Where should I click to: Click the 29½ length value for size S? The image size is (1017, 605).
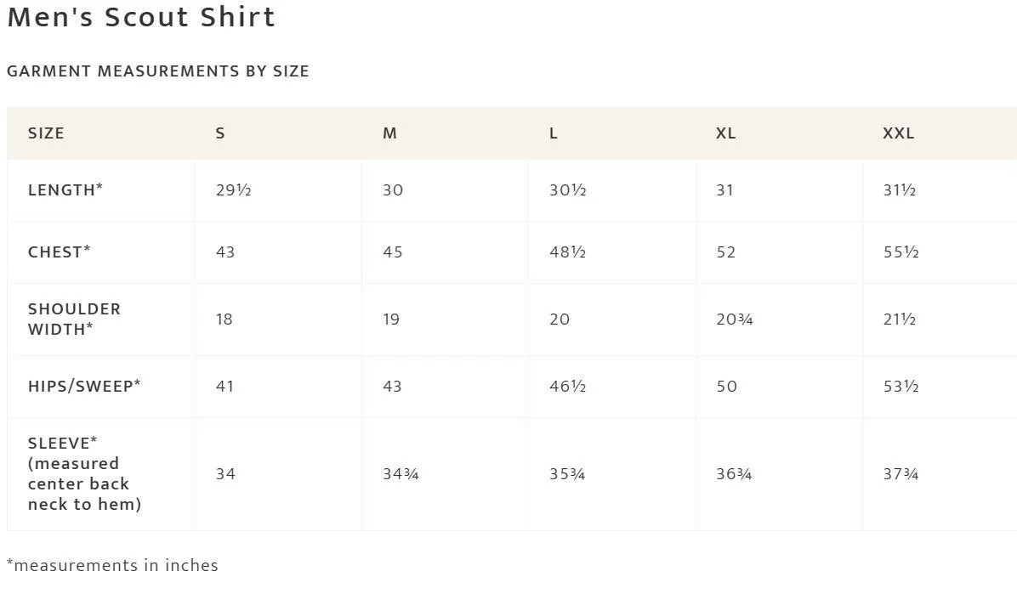click(x=234, y=190)
